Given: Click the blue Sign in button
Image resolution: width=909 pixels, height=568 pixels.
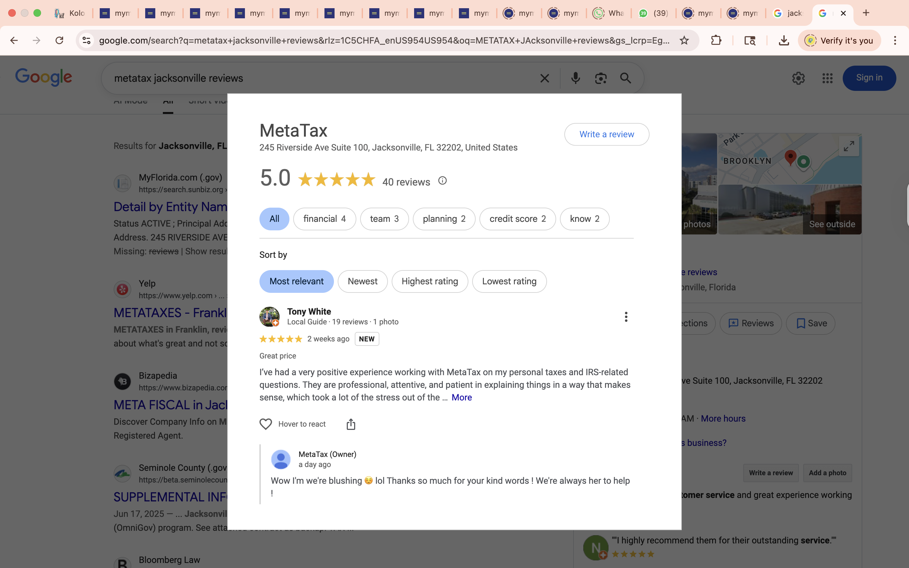Looking at the screenshot, I should pyautogui.click(x=869, y=78).
